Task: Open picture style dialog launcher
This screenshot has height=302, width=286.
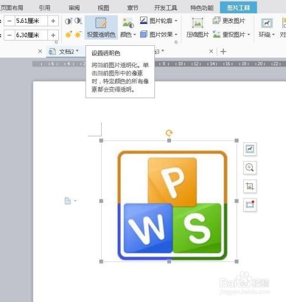Action: (176, 42)
